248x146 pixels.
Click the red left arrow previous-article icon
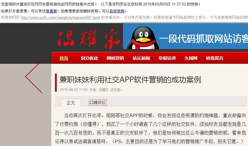pos(34,76)
